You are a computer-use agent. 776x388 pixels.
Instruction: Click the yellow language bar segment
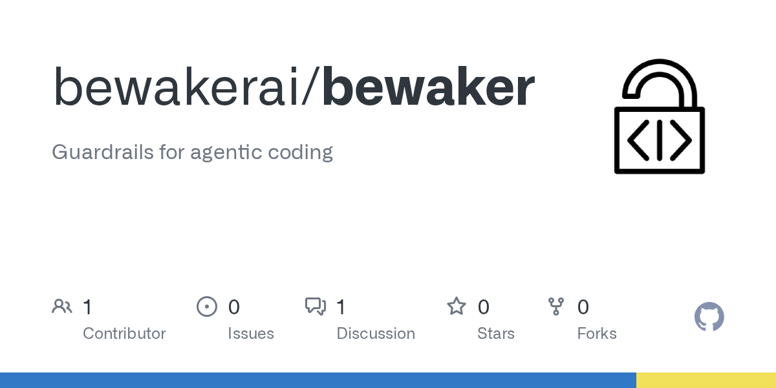tap(706, 380)
